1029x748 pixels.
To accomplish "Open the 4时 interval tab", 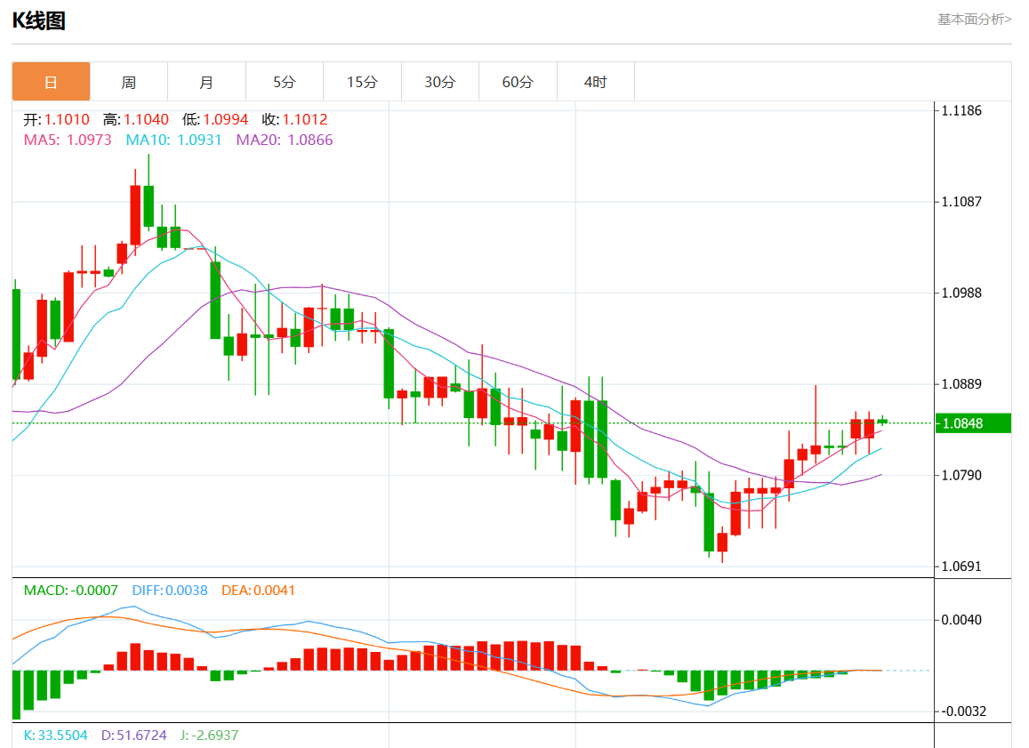I will [595, 82].
